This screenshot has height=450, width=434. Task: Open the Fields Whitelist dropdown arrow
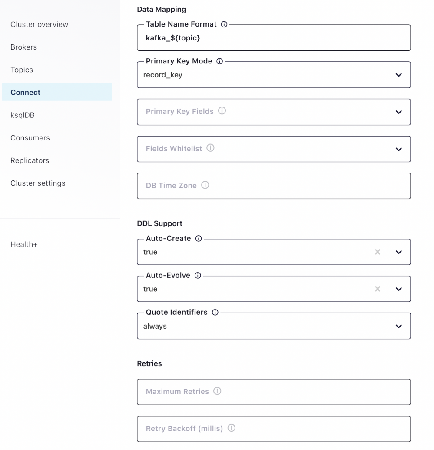pos(398,149)
